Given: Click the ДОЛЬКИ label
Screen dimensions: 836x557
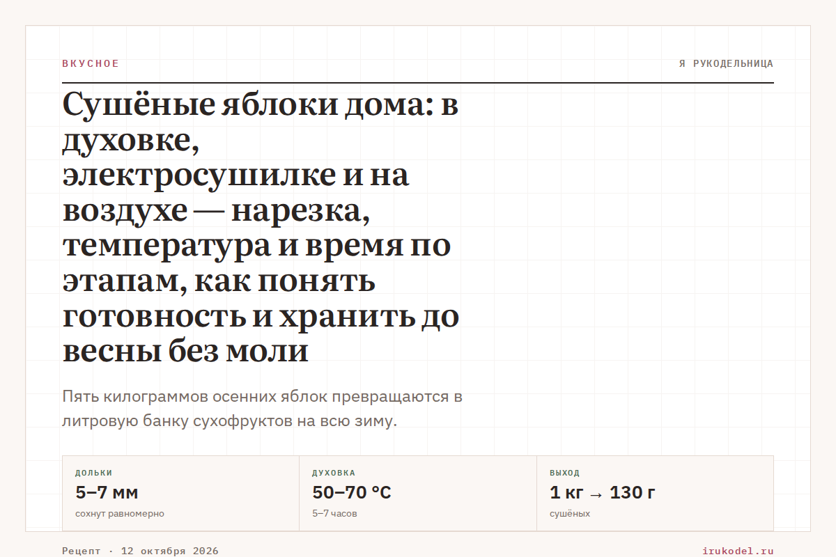Looking at the screenshot, I should (93, 473).
